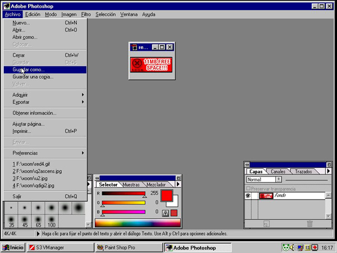The image size is (337, 253).
Task: Choose Cerrar from the Archivo menu
Action: coord(45,55)
